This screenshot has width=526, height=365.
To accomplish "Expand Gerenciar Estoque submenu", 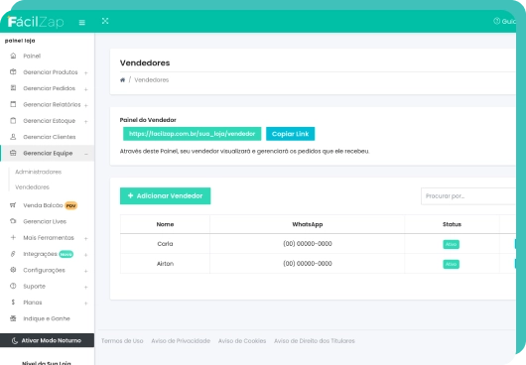I will click(86, 121).
